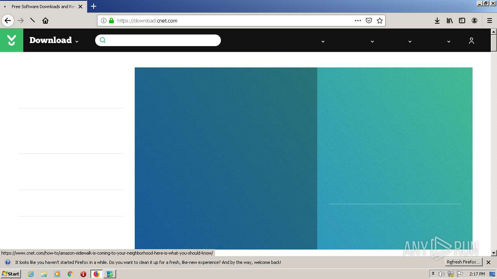Image resolution: width=497 pixels, height=279 pixels.
Task: Click the Refresh Firefox button
Action: pos(463,262)
